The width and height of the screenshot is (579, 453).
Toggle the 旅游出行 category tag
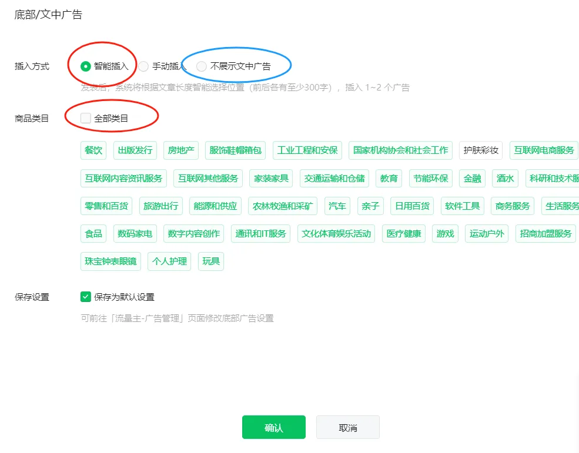(160, 206)
